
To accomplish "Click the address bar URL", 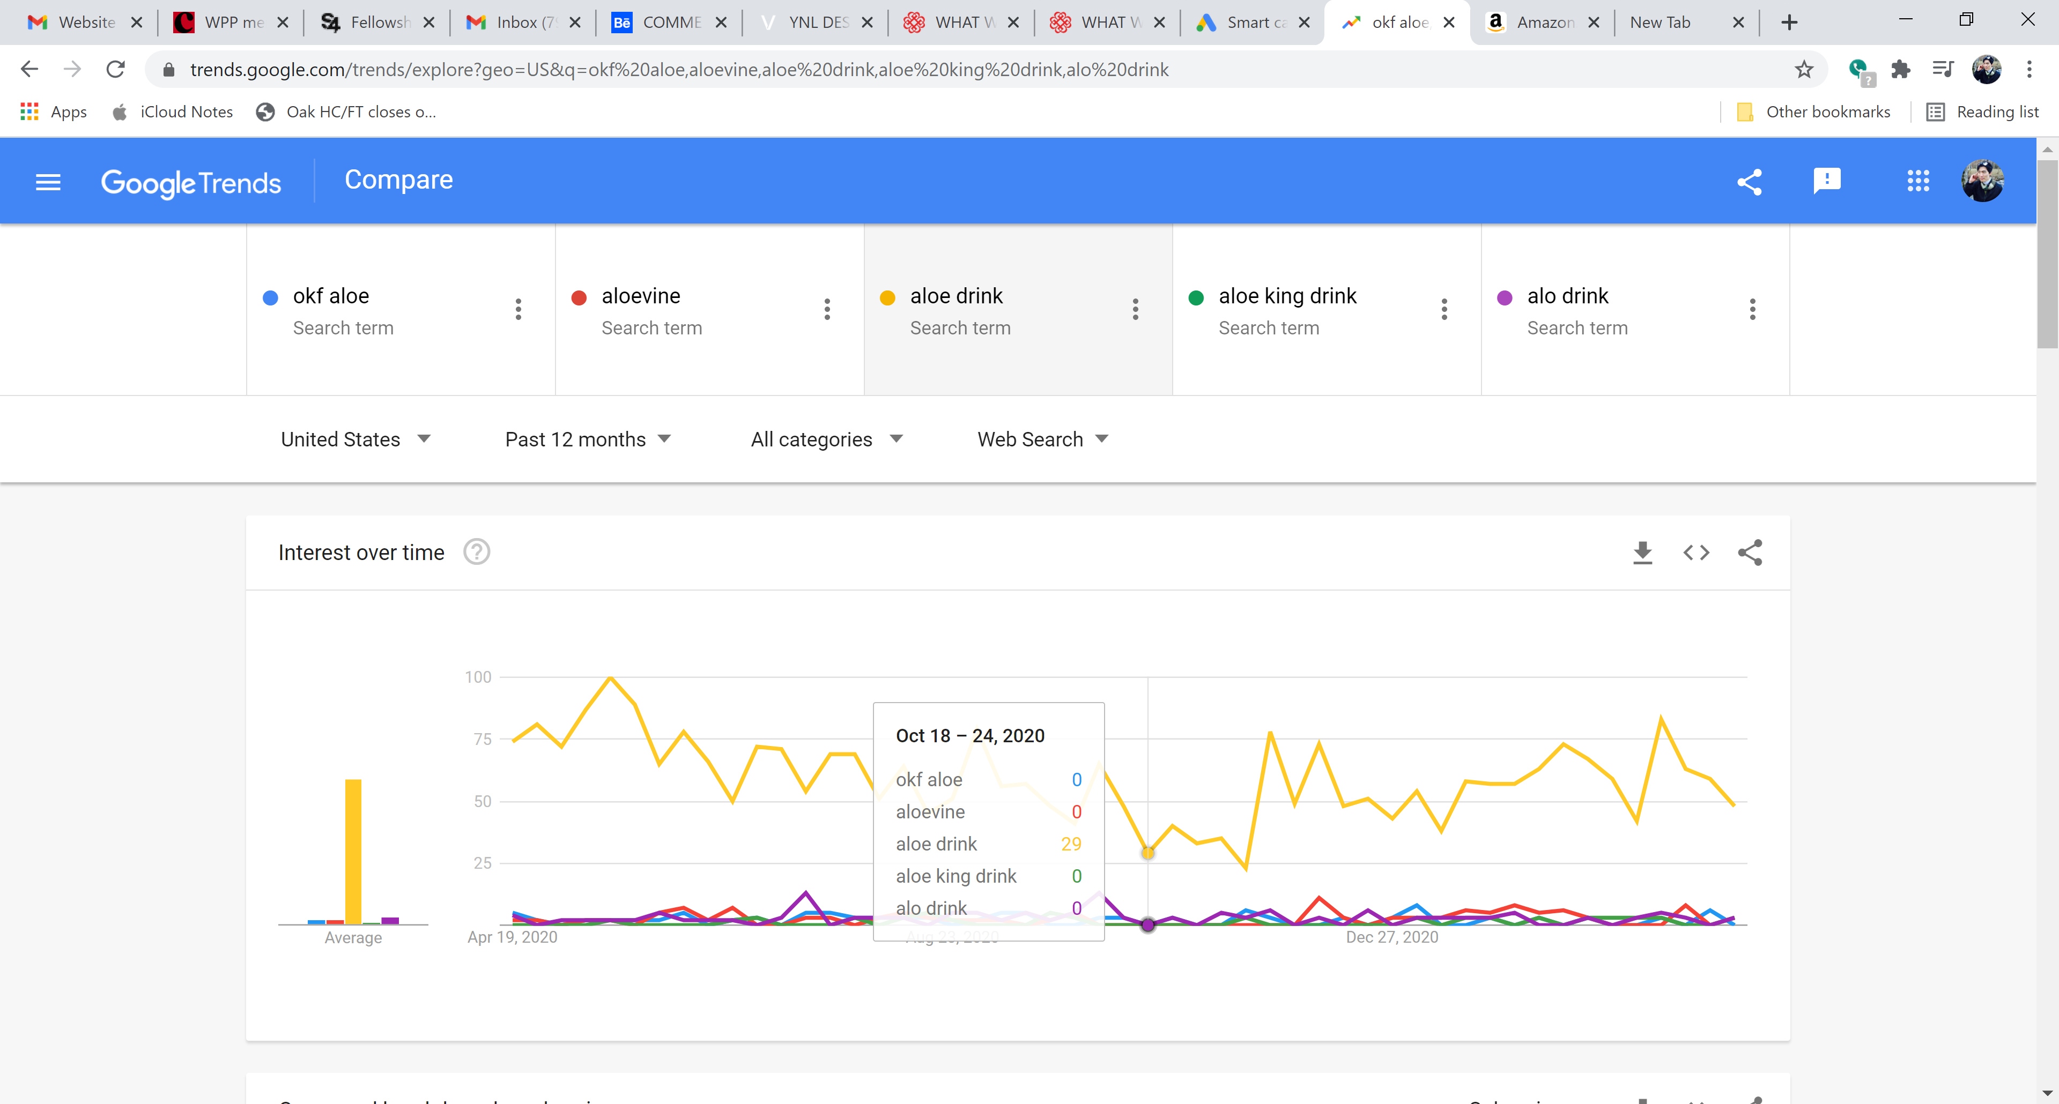I will (x=679, y=70).
